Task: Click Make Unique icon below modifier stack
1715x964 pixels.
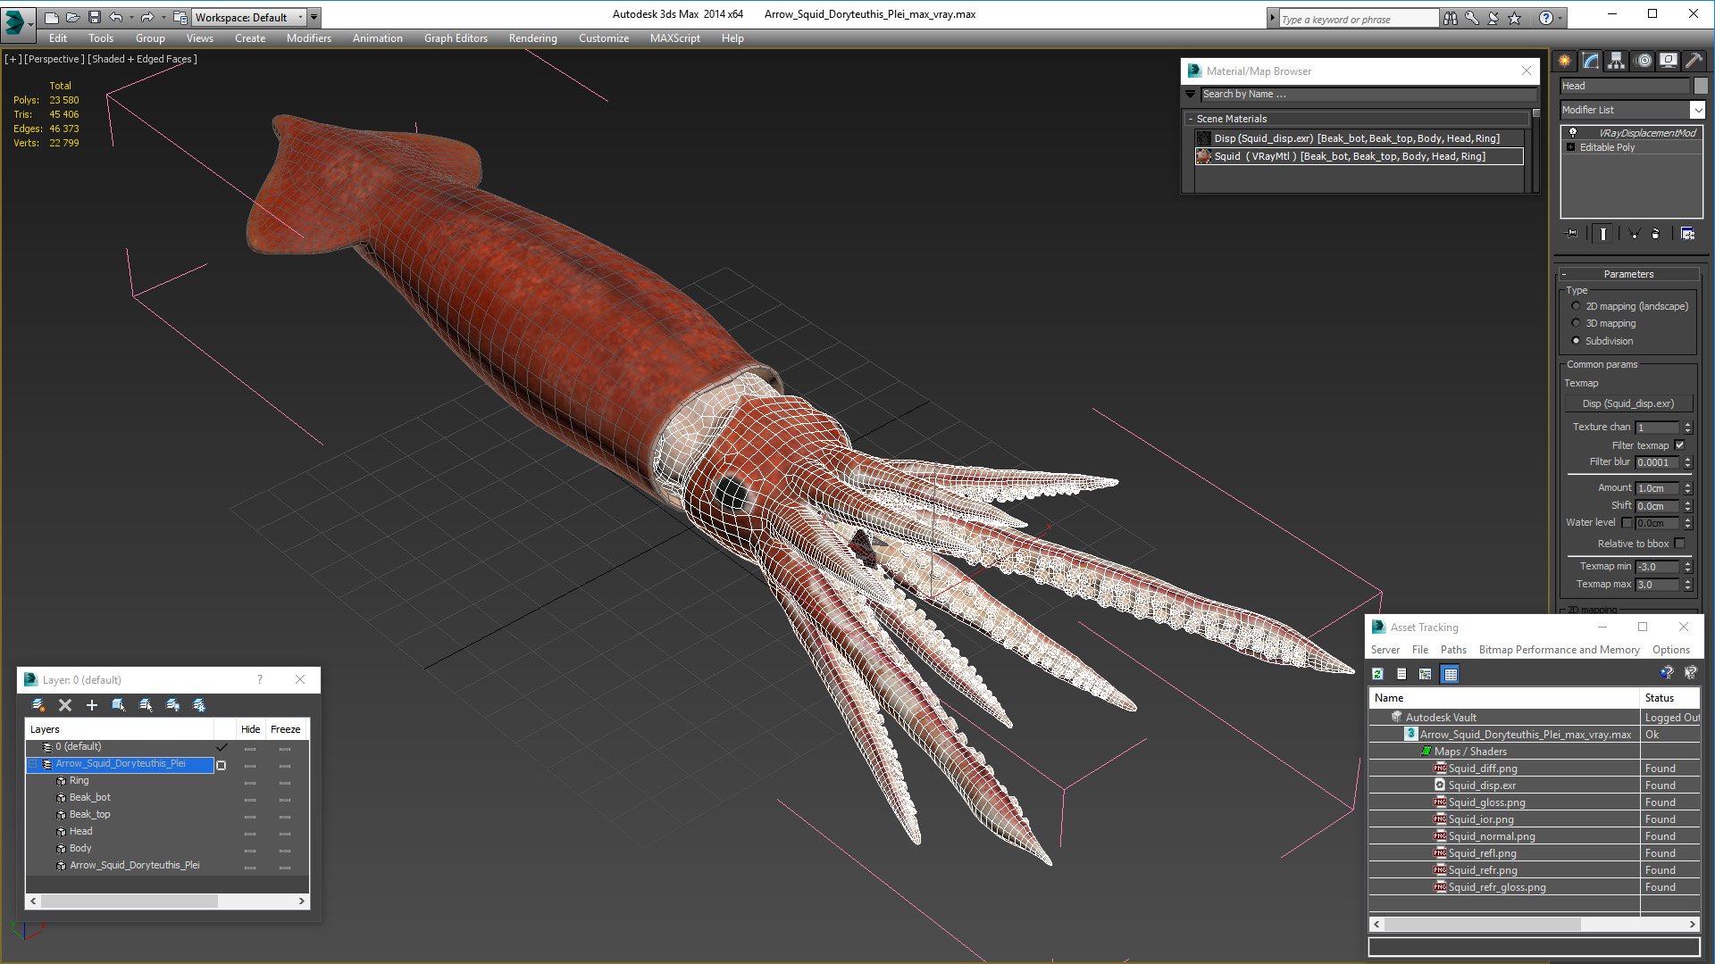Action: (1634, 234)
